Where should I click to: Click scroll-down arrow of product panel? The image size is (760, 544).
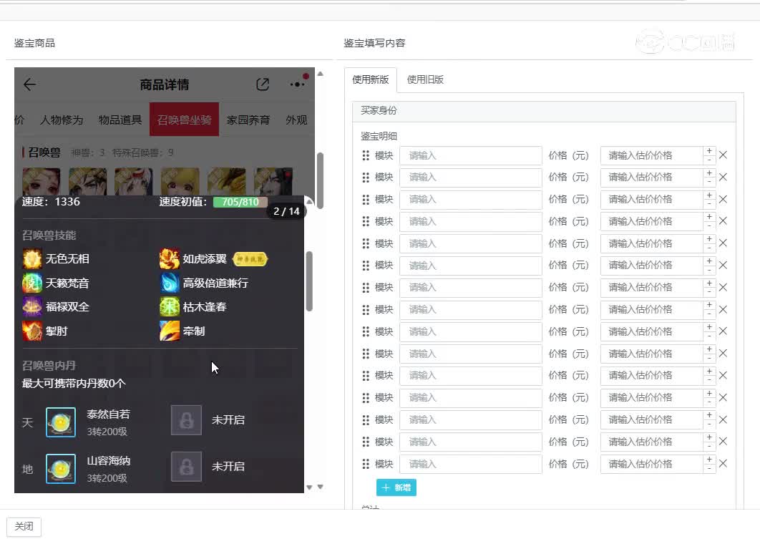(321, 487)
